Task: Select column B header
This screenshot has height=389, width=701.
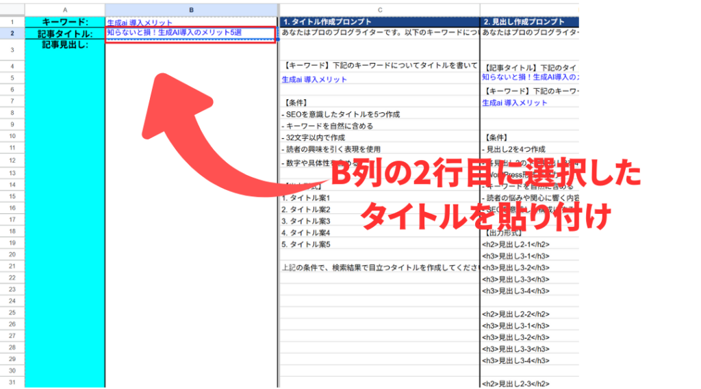Action: (191, 10)
